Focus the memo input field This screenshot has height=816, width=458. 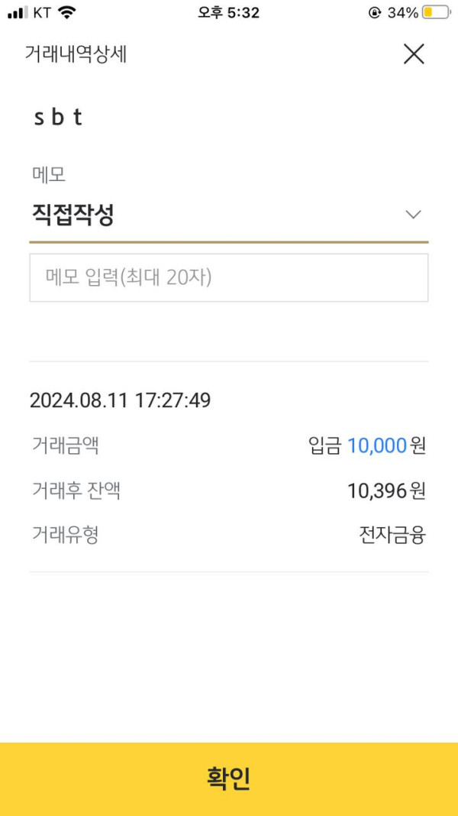(x=228, y=277)
